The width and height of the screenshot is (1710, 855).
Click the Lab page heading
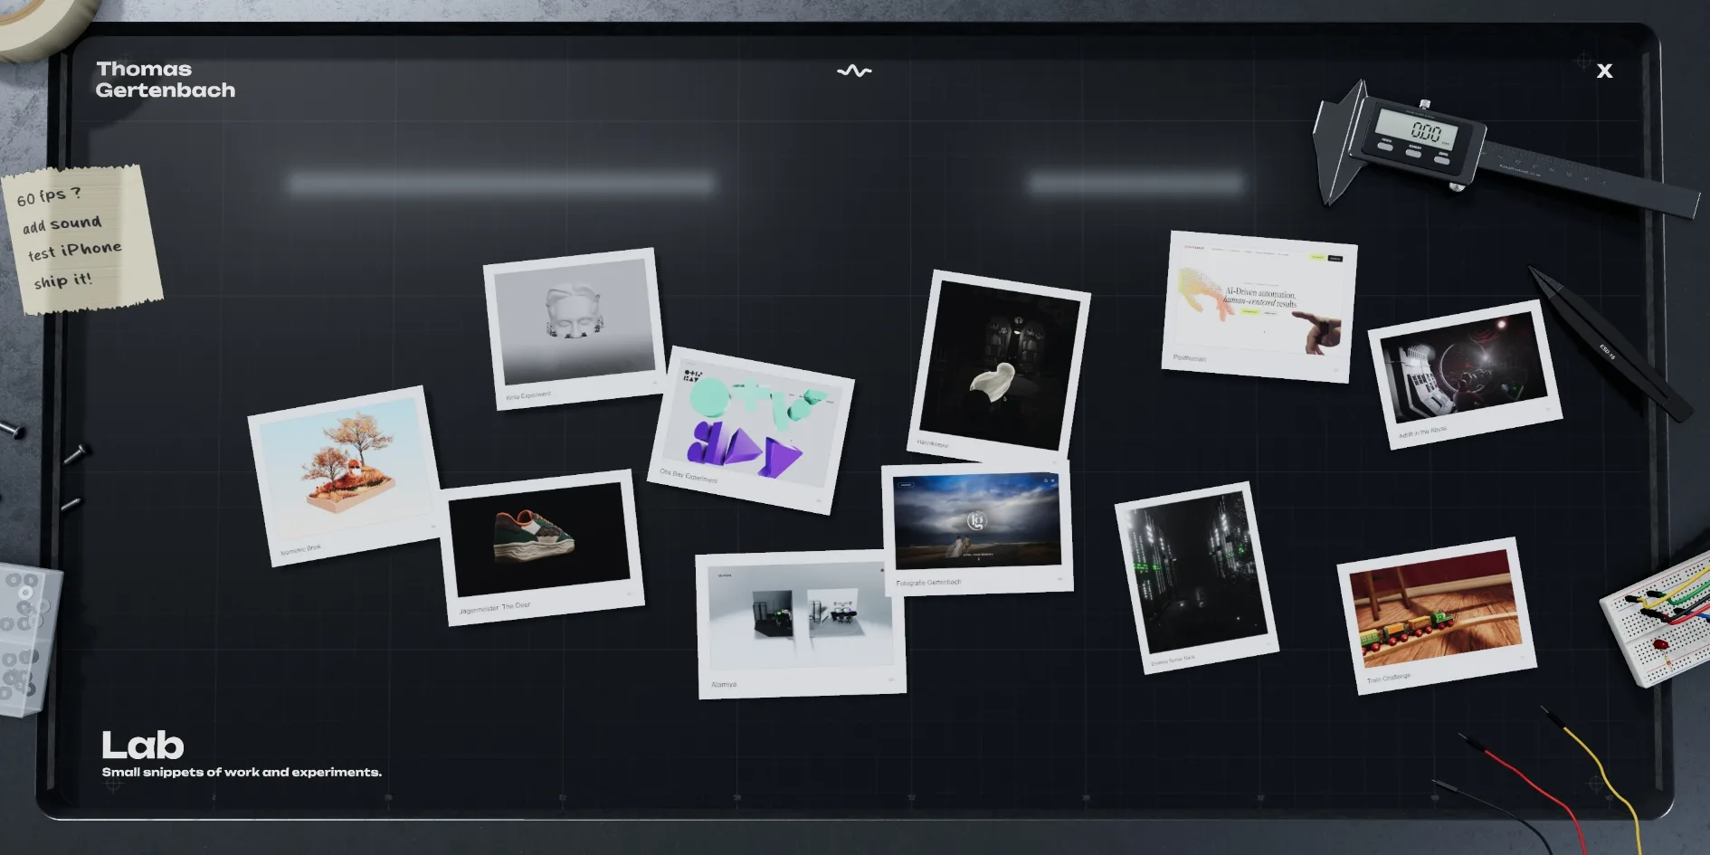pyautogui.click(x=143, y=746)
